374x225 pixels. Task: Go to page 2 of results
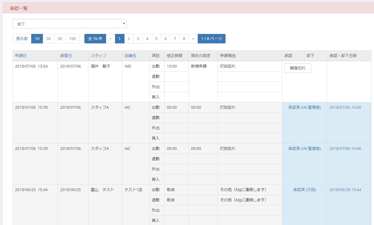(x=129, y=39)
